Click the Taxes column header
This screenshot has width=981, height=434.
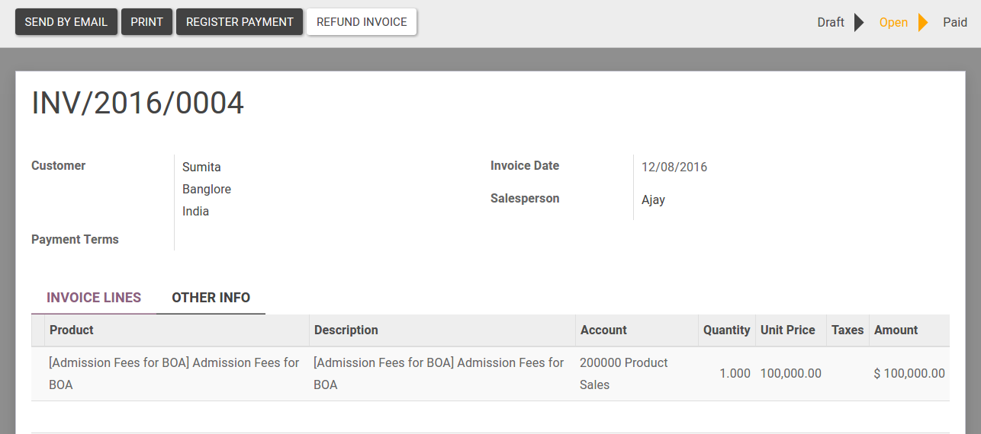click(x=848, y=330)
